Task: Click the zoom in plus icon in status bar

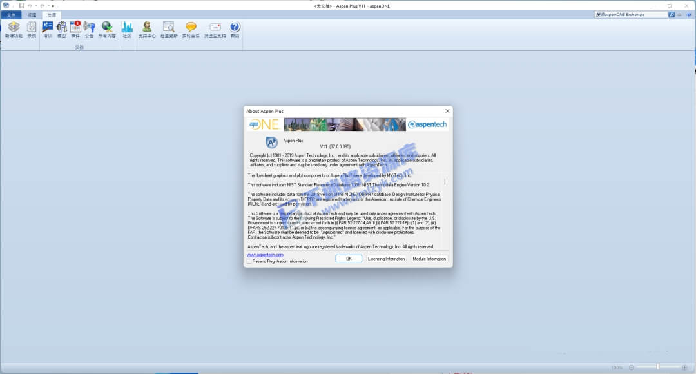Action: pyautogui.click(x=684, y=368)
